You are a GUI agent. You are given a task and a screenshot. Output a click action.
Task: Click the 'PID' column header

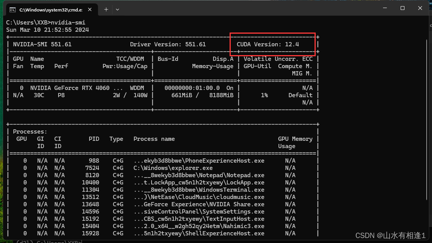pyautogui.click(x=94, y=139)
